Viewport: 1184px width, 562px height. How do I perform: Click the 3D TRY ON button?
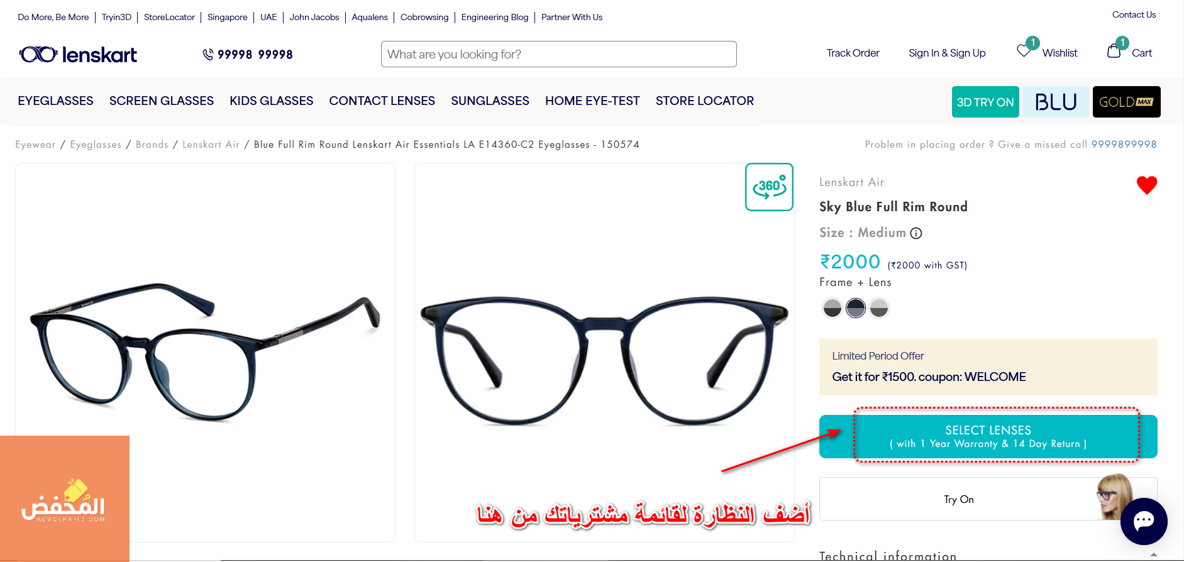(x=985, y=102)
